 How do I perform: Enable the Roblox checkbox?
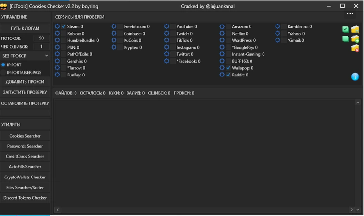(63, 34)
